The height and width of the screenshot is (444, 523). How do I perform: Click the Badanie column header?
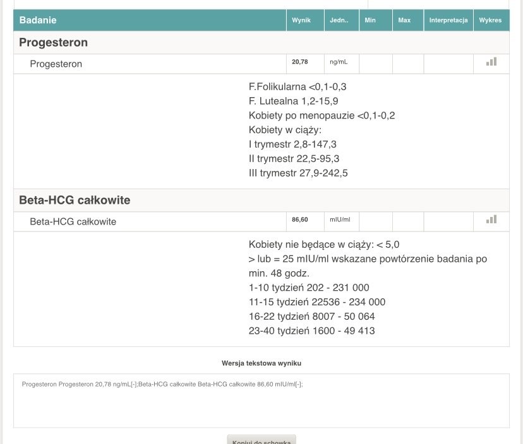click(x=38, y=20)
